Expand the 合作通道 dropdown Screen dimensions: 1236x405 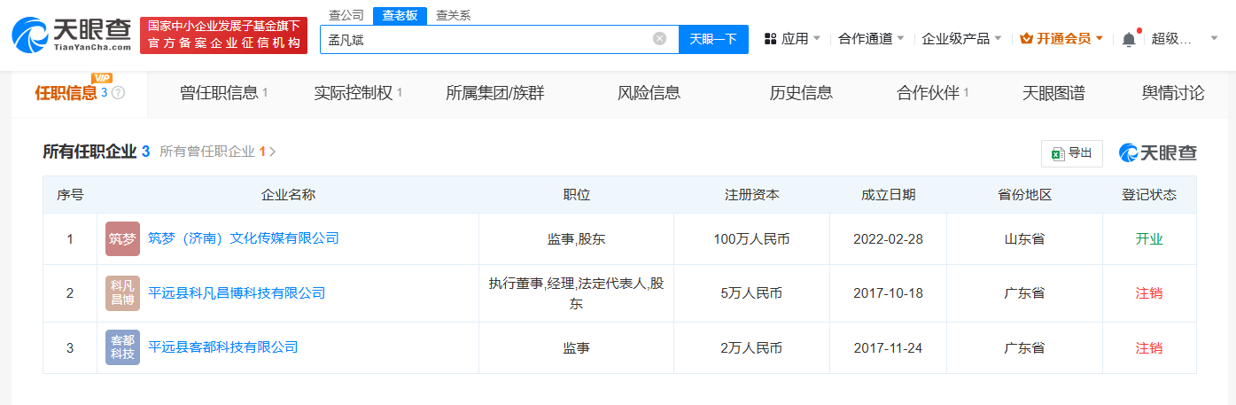871,39
